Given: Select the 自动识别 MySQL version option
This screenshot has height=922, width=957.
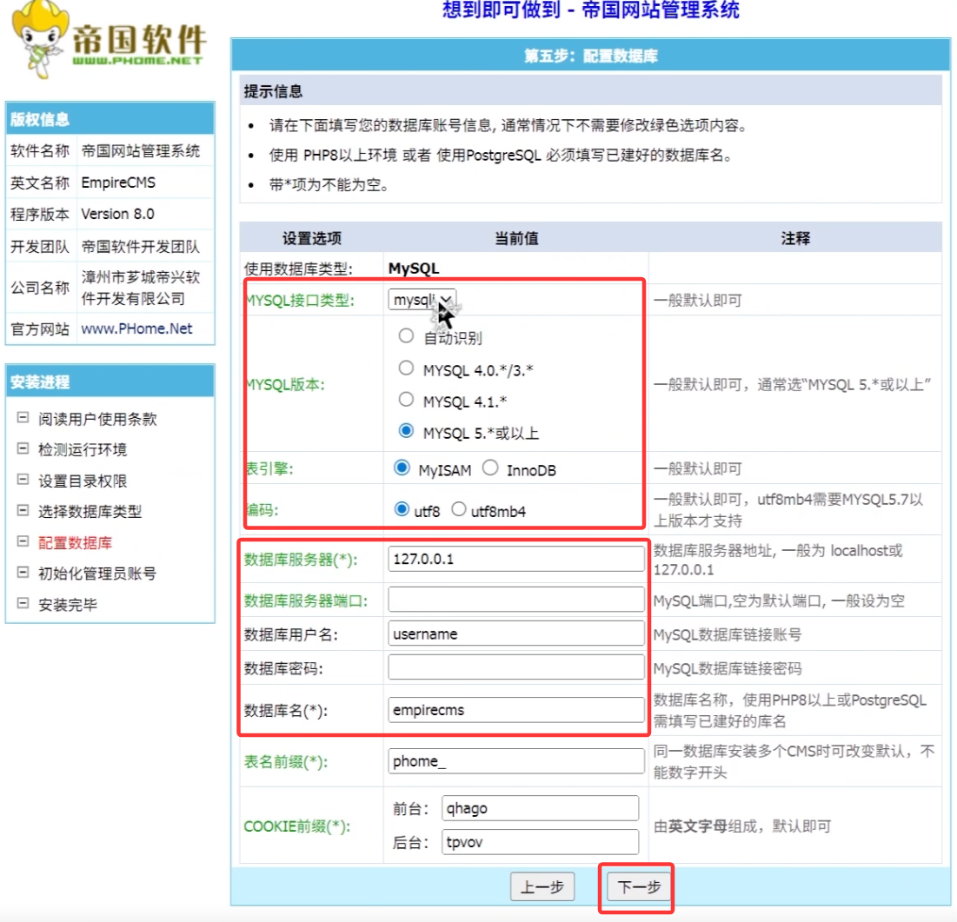Looking at the screenshot, I should [x=406, y=336].
